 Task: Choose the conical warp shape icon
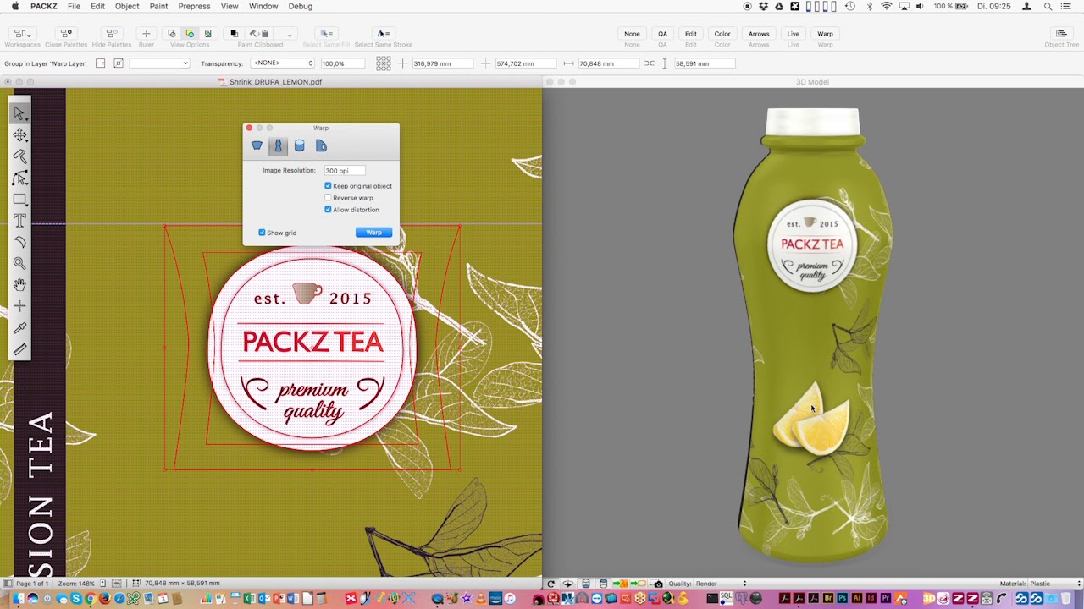[257, 145]
